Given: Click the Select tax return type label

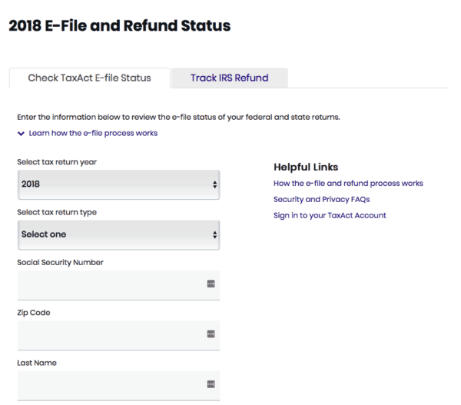Looking at the screenshot, I should 57,212.
